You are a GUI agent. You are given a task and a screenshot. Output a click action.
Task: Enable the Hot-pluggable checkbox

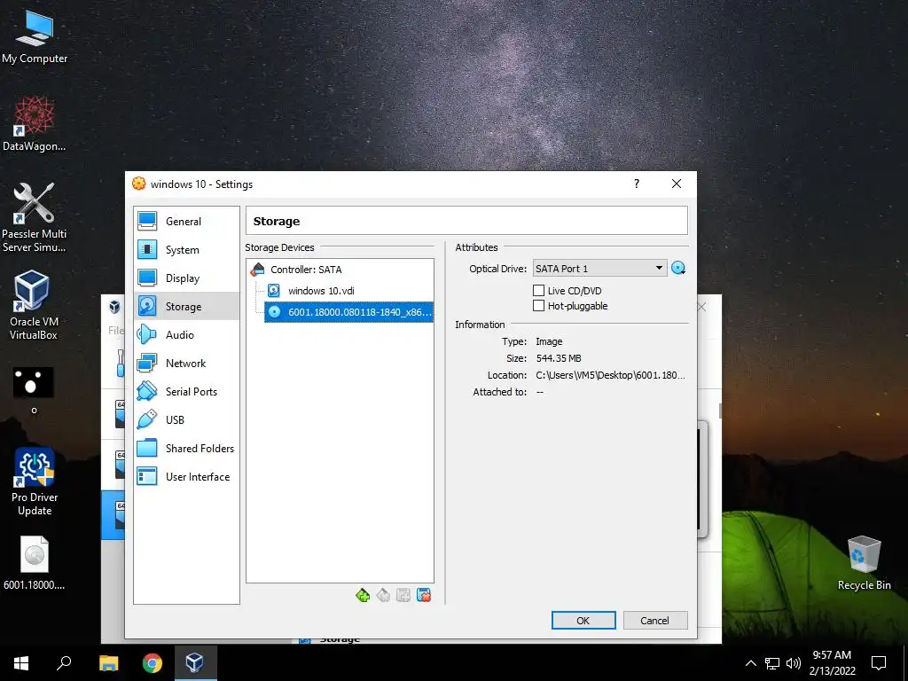538,306
